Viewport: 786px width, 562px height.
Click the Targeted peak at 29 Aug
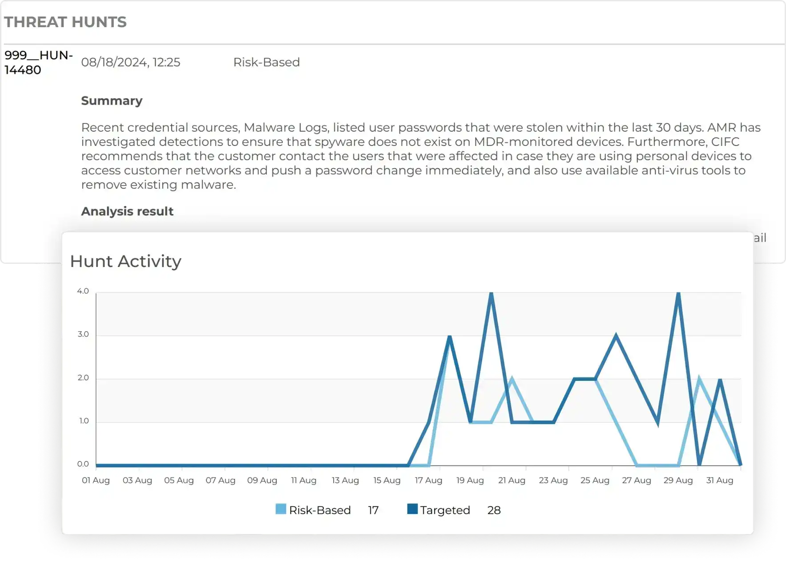point(678,294)
